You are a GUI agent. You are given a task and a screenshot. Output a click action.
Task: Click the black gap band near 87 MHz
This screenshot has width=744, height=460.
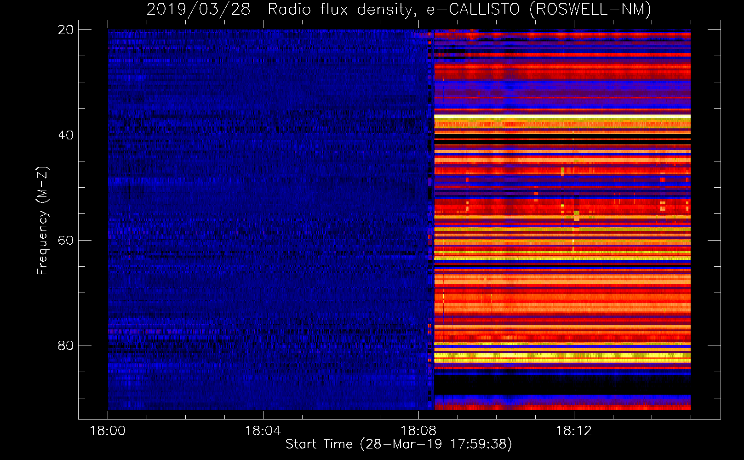click(562, 385)
